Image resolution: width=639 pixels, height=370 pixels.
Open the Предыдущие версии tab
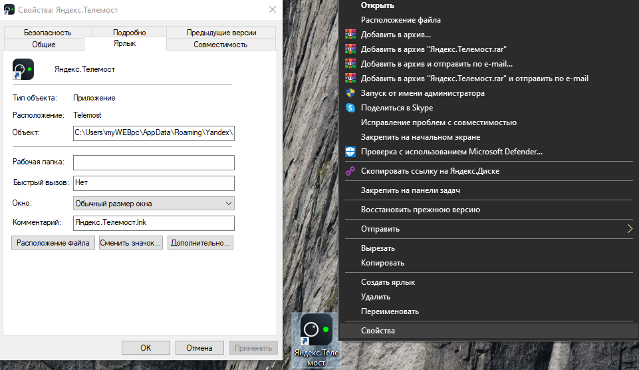221,33
